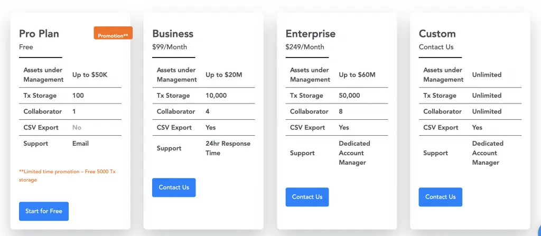Click Contact Us under Enterprise plan
Image resolution: width=541 pixels, height=236 pixels.
[x=307, y=197]
